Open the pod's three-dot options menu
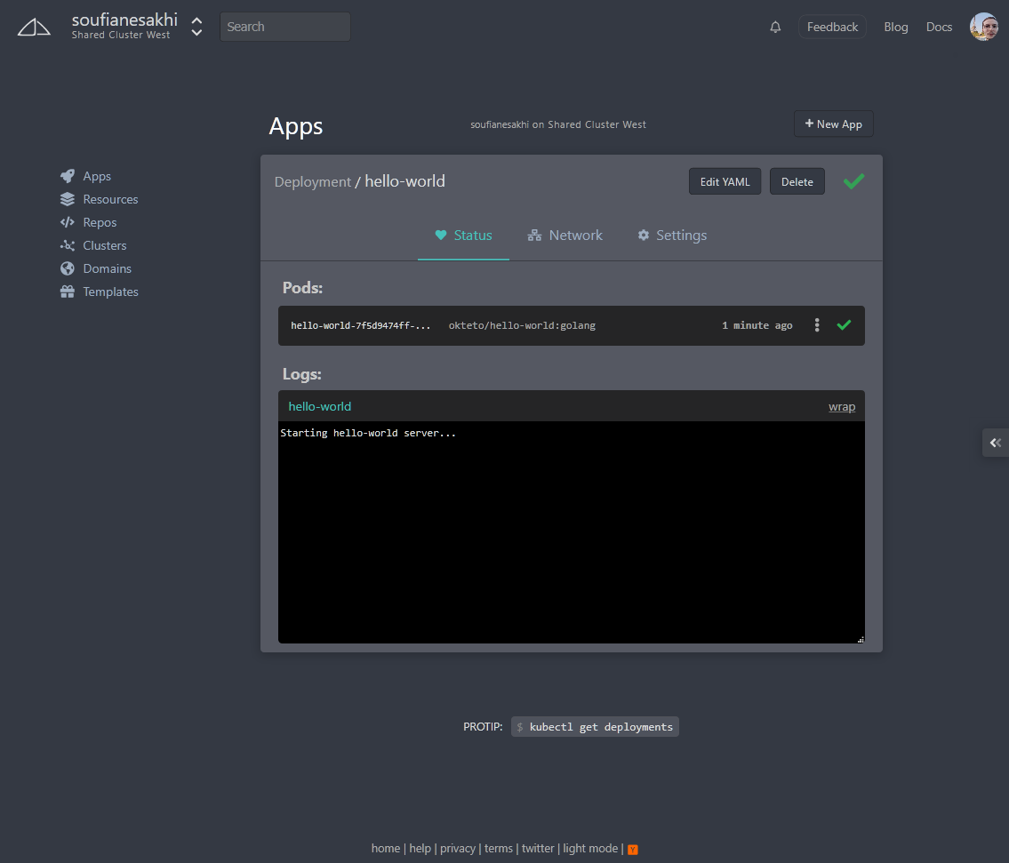 click(x=817, y=325)
